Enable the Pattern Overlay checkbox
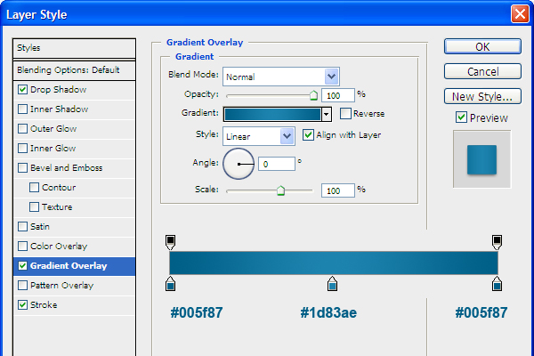534x356 pixels. (22, 286)
